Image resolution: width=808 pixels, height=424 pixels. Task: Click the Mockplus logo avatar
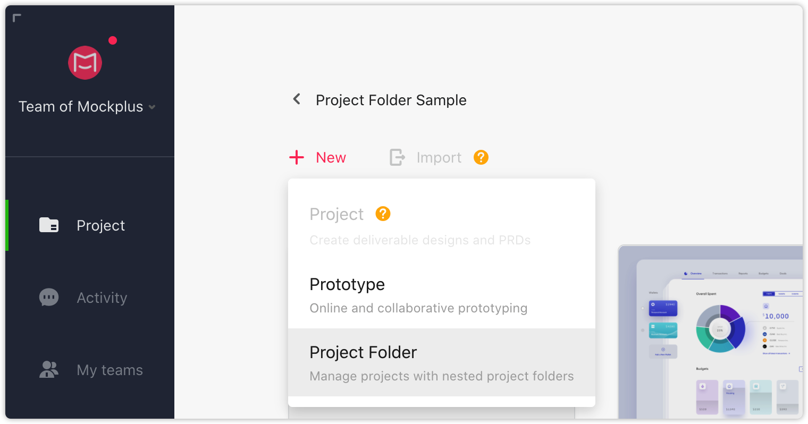pos(85,63)
